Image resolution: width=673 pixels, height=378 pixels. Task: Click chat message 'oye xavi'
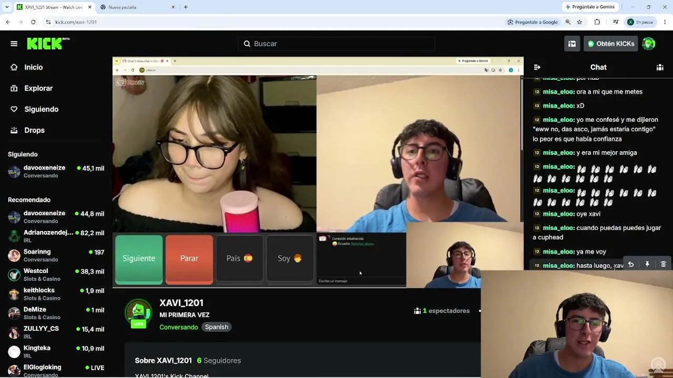[x=588, y=214]
